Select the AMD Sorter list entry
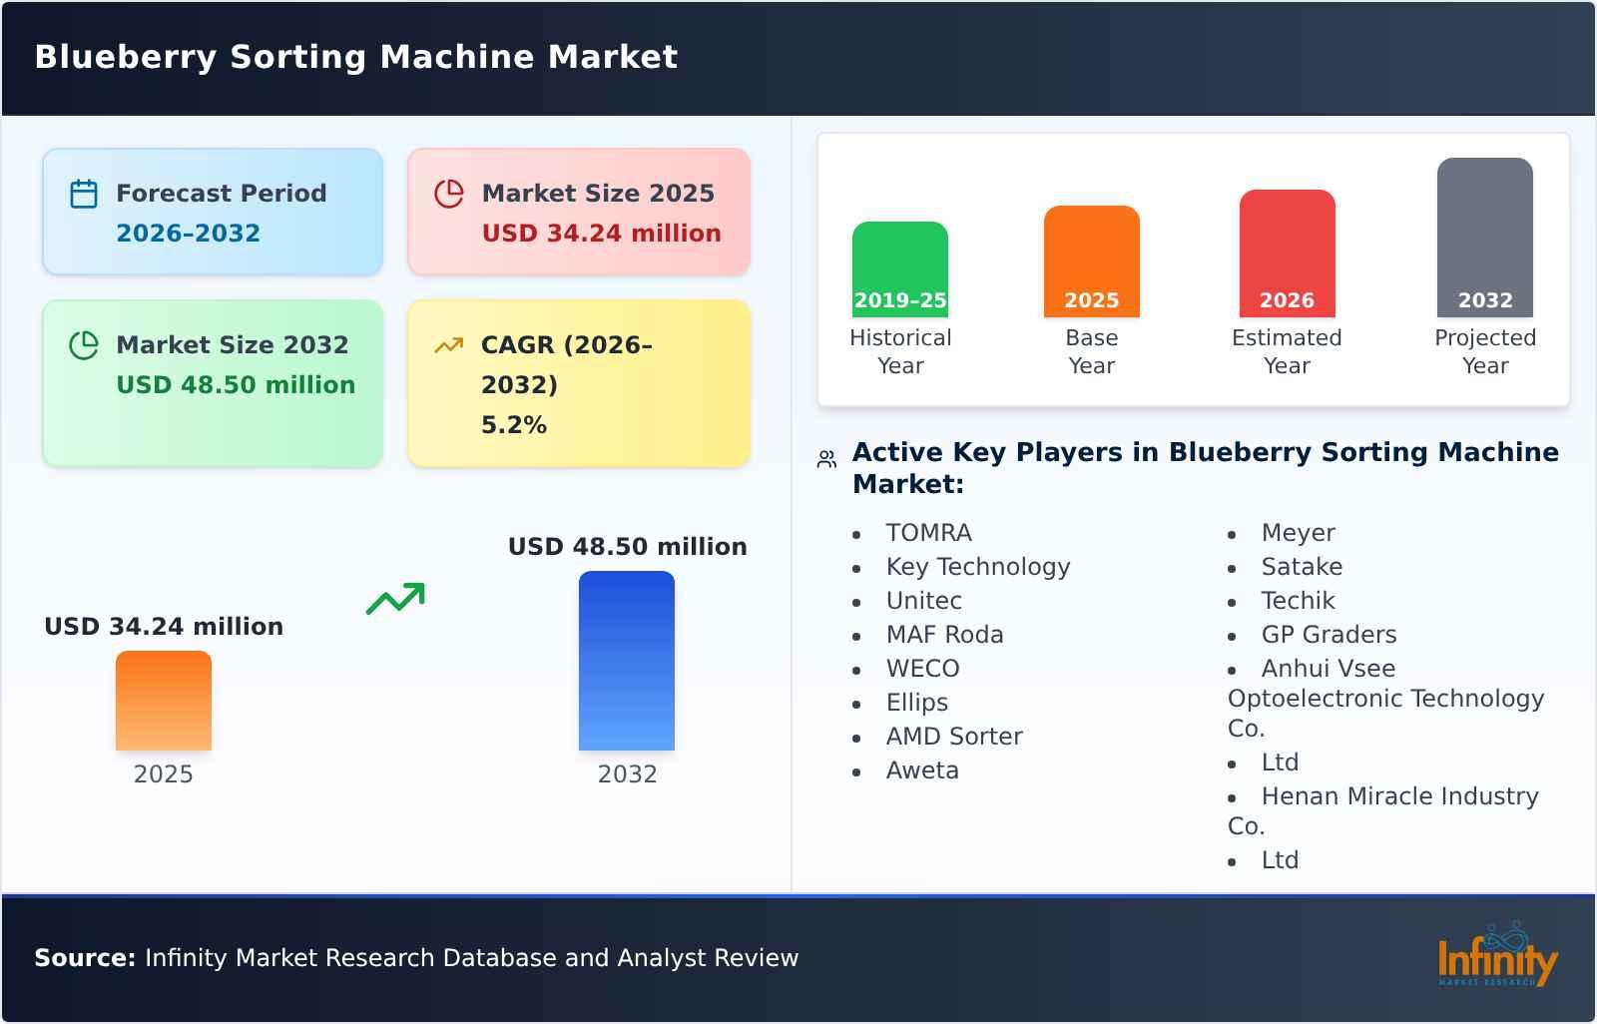This screenshot has width=1597, height=1024. click(x=953, y=737)
